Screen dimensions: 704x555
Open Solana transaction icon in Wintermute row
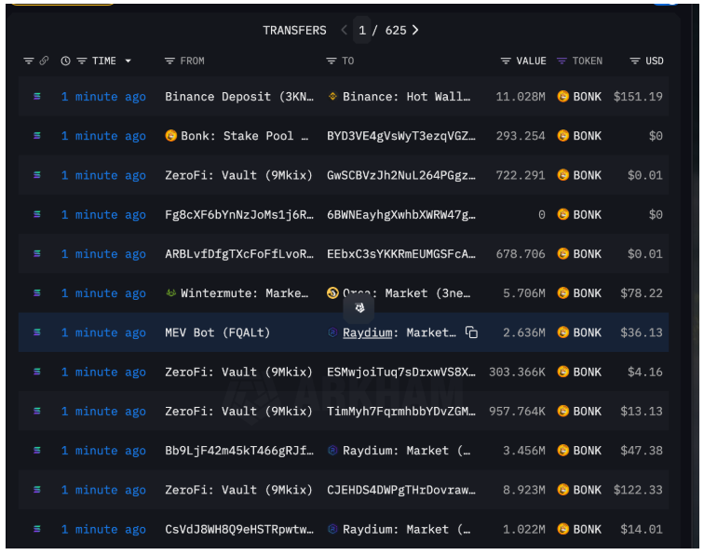pyautogui.click(x=37, y=293)
